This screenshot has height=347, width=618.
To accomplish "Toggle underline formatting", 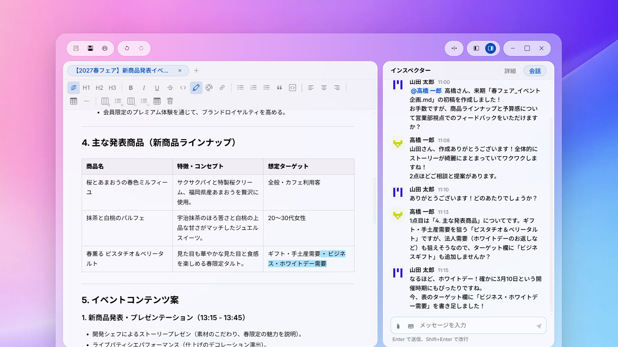I will click(x=157, y=88).
